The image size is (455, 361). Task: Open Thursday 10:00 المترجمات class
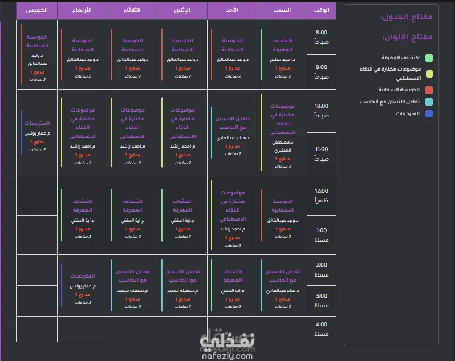37,133
